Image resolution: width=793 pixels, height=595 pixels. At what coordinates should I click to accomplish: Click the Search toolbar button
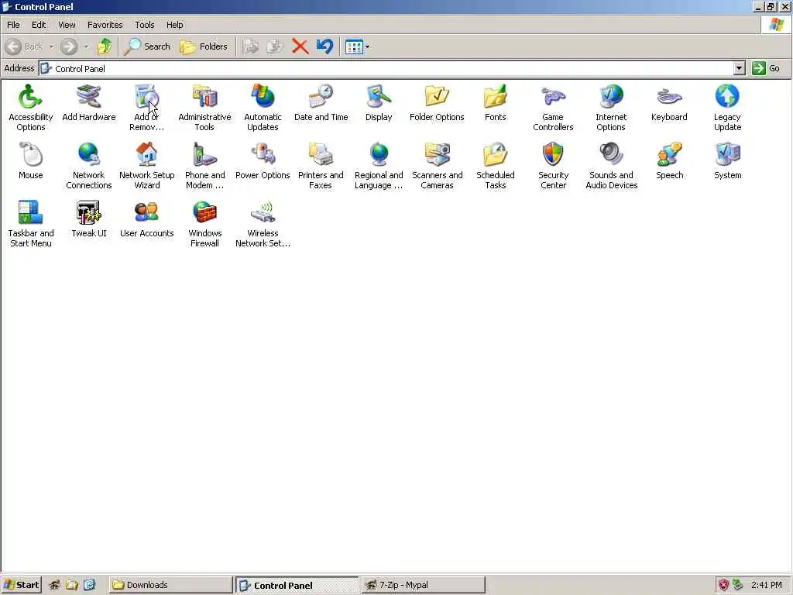147,46
